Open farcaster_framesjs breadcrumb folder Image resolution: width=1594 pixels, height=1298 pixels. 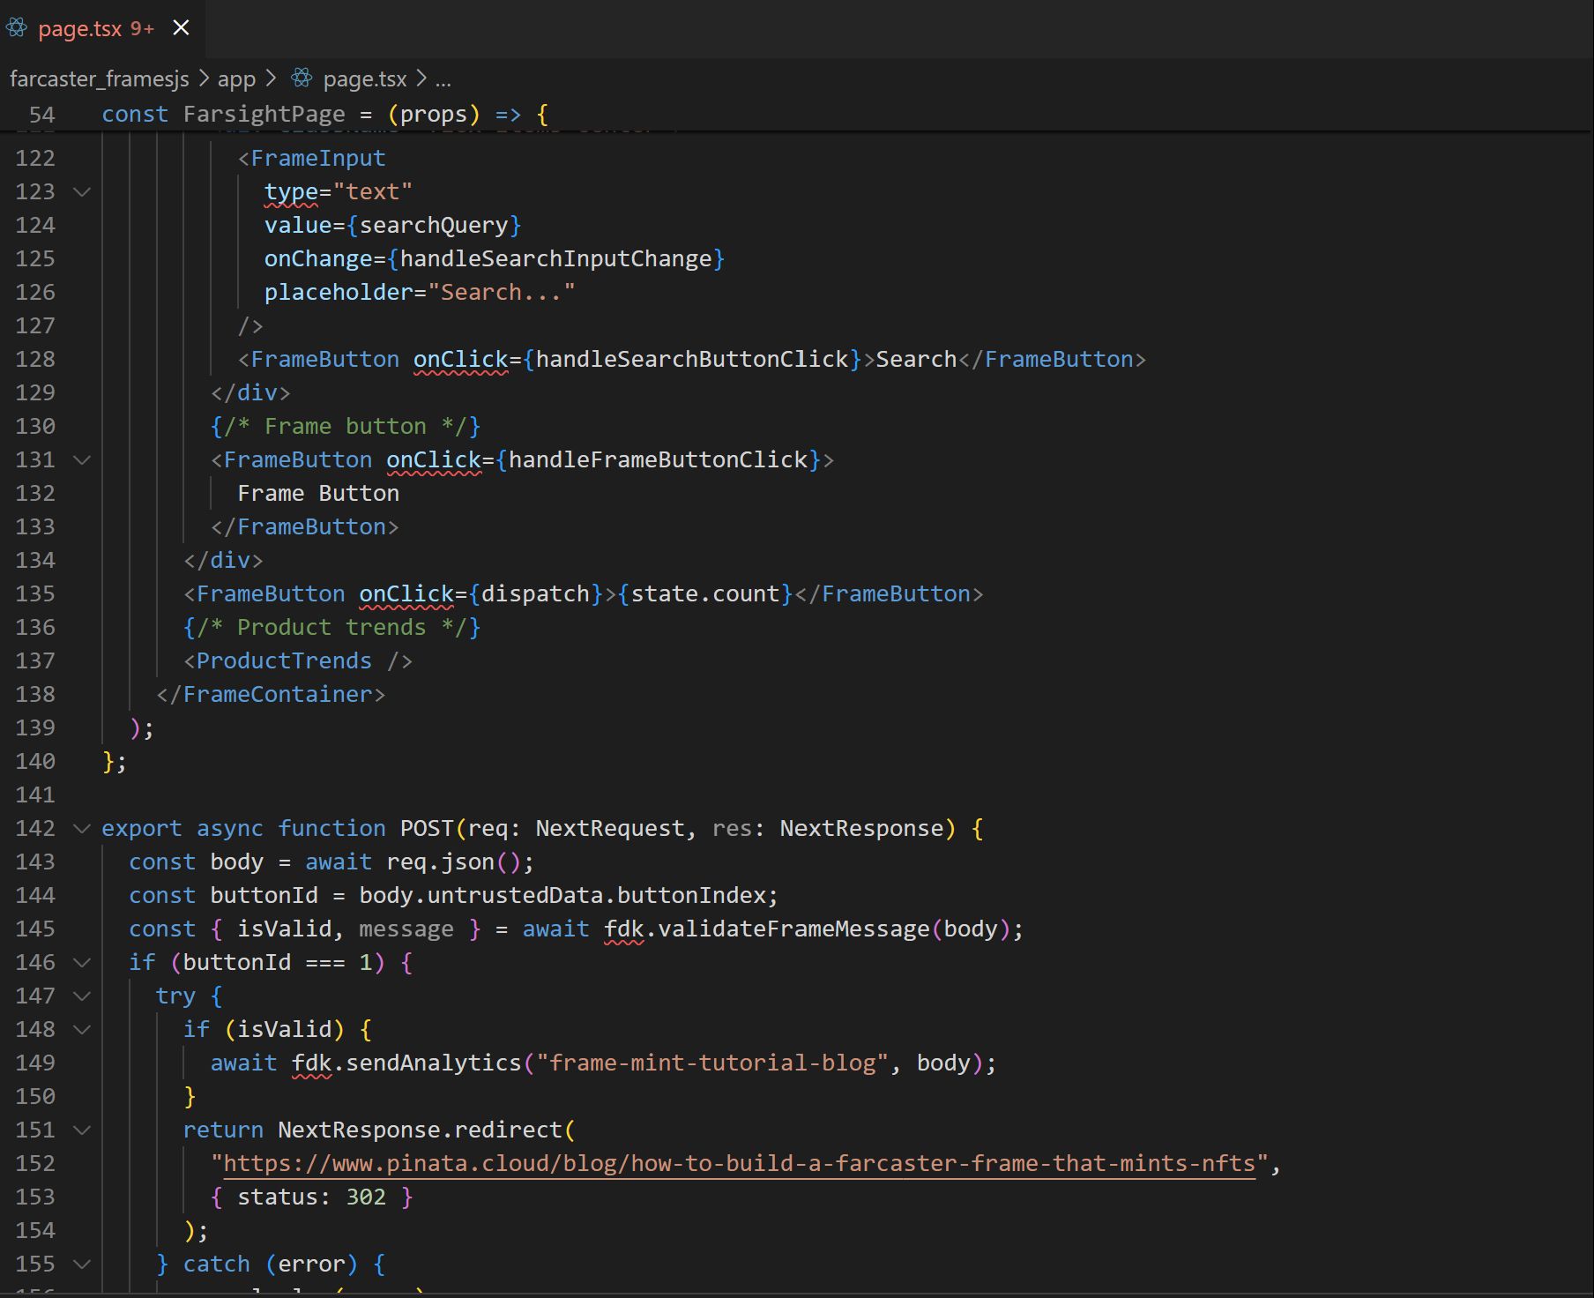click(x=99, y=79)
